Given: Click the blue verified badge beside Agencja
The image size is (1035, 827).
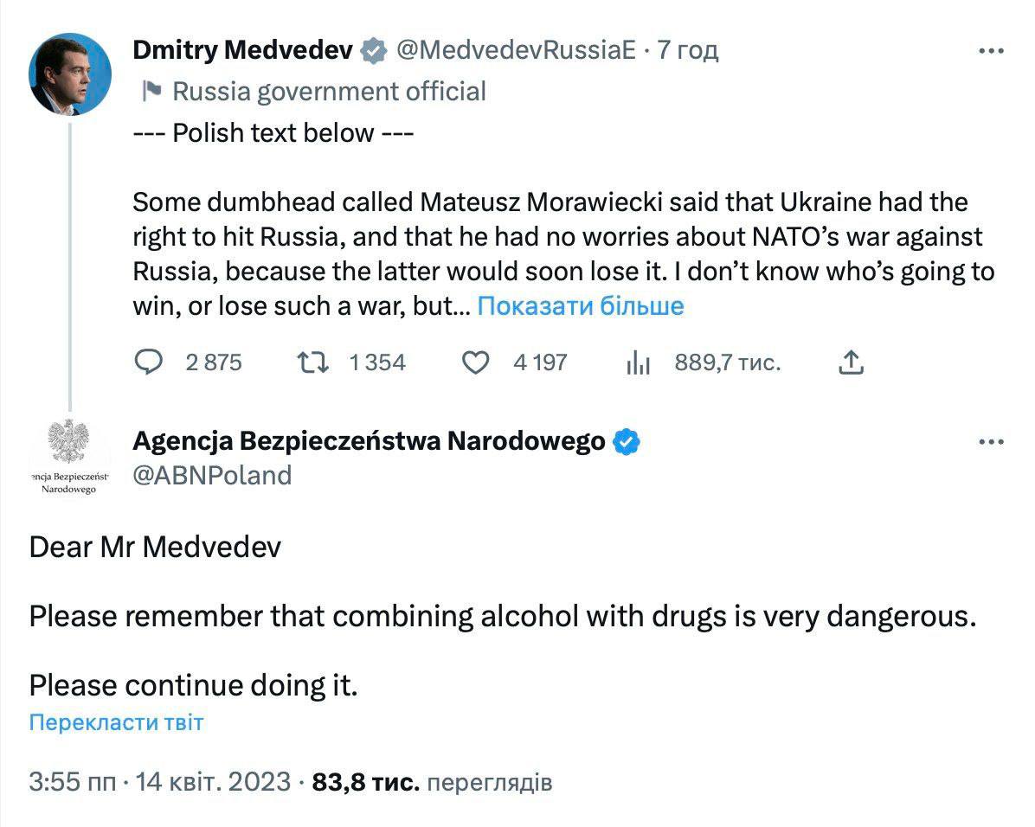Looking at the screenshot, I should click(627, 442).
